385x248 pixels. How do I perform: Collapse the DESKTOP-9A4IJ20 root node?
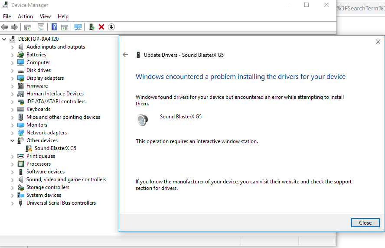click(4, 39)
